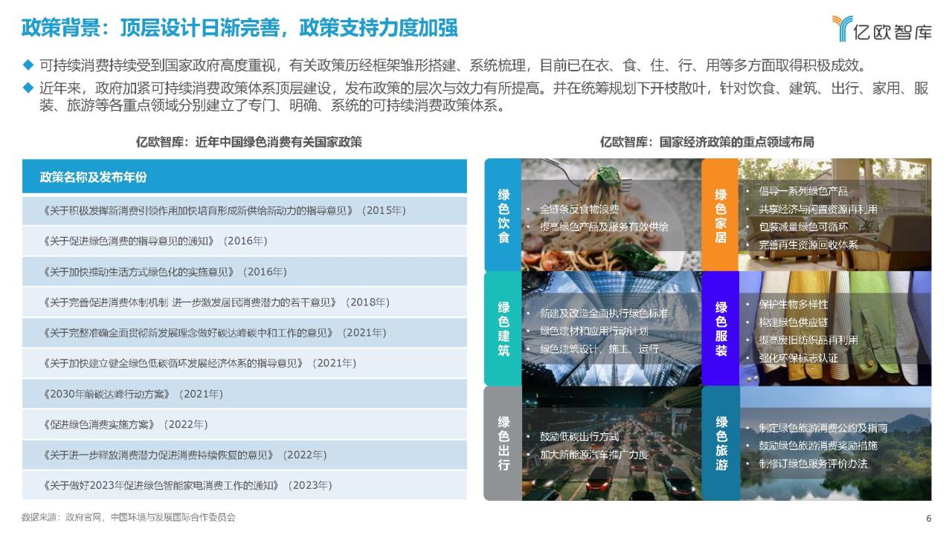The width and height of the screenshot is (952, 535).
Task: Click the bullet 倡导一系列绿色产品
Action: tap(803, 191)
